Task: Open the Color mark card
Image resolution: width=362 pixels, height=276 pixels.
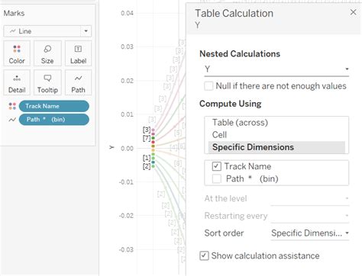Action: point(17,53)
